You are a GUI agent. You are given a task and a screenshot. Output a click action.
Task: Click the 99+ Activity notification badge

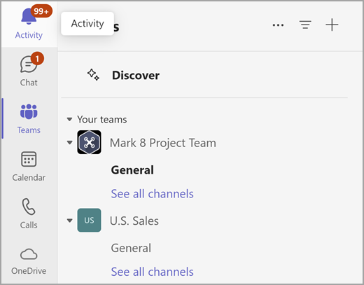pos(41,11)
